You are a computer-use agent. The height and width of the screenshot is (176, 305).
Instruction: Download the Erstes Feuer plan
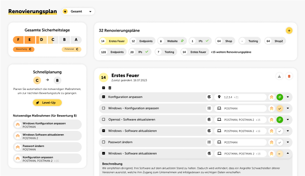pyautogui.click(x=279, y=76)
